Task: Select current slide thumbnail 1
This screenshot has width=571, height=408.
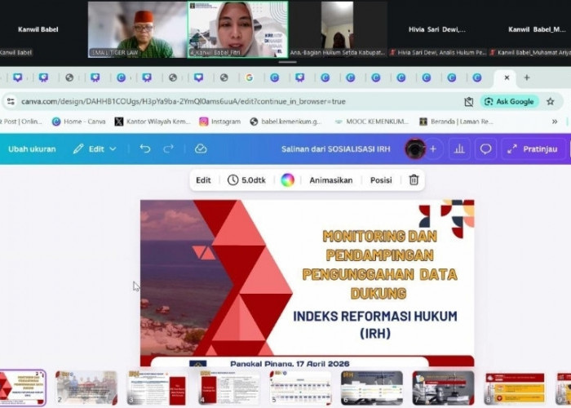Action: coord(23,388)
